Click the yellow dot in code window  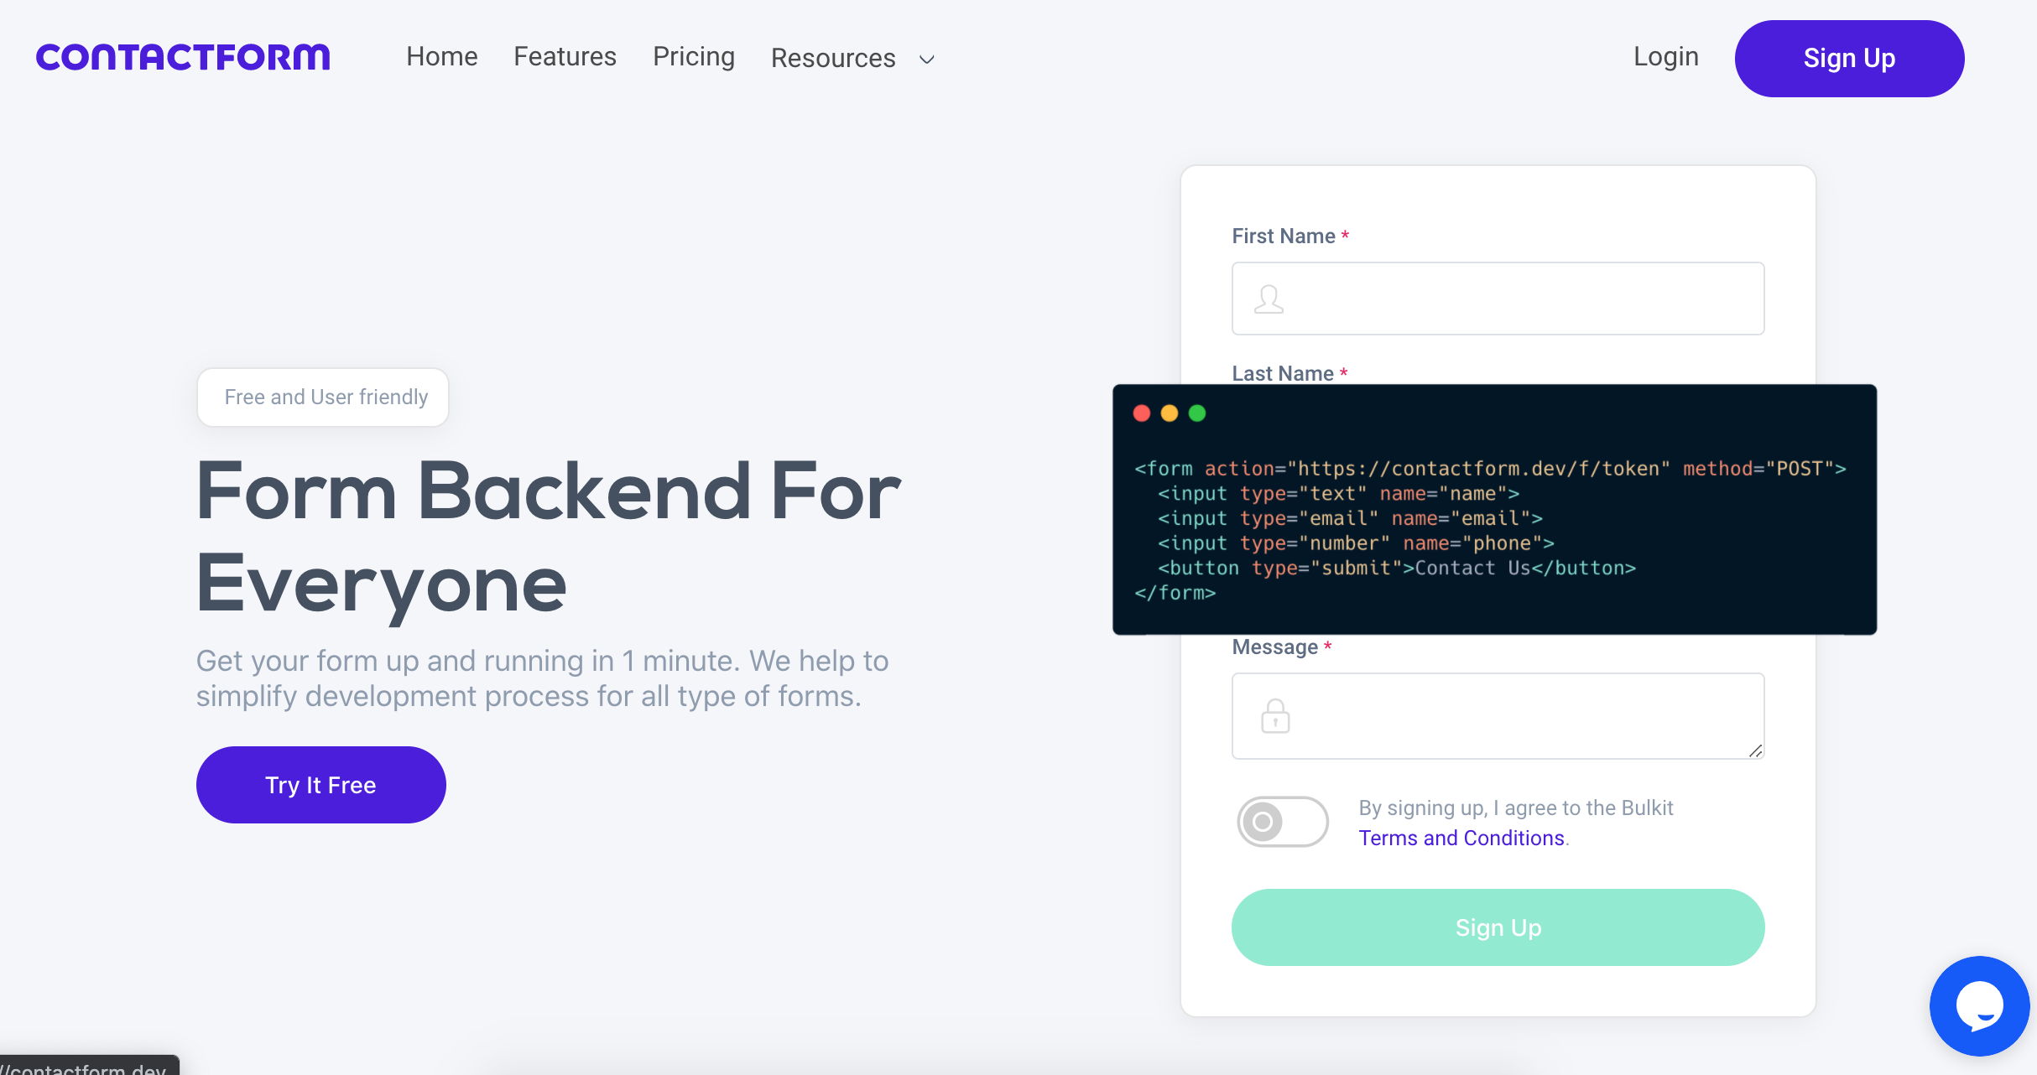(1169, 413)
